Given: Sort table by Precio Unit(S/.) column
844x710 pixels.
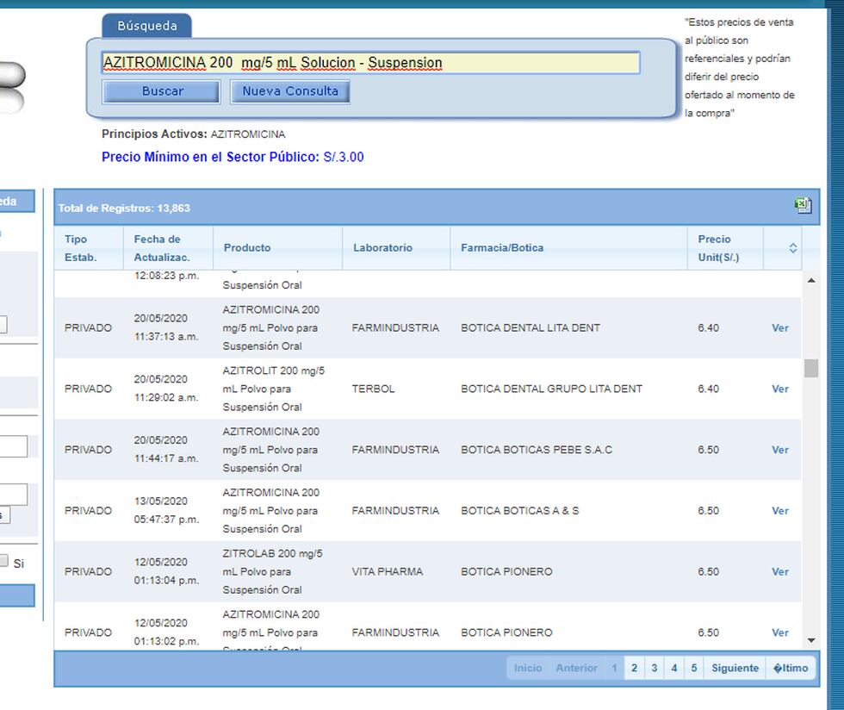Looking at the screenshot, I should tap(718, 248).
